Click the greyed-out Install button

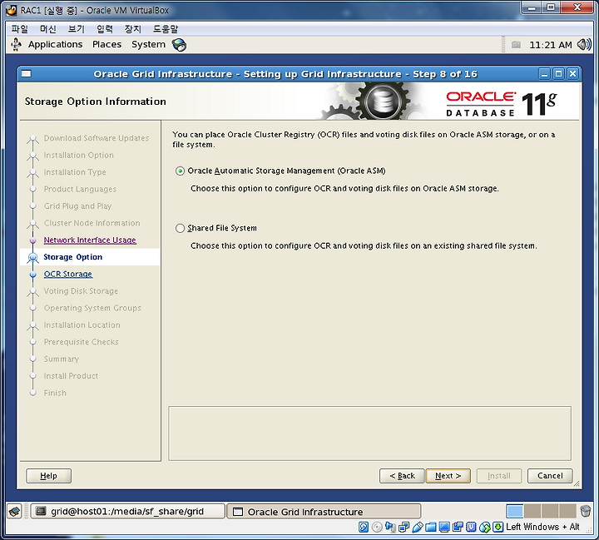[x=499, y=476]
